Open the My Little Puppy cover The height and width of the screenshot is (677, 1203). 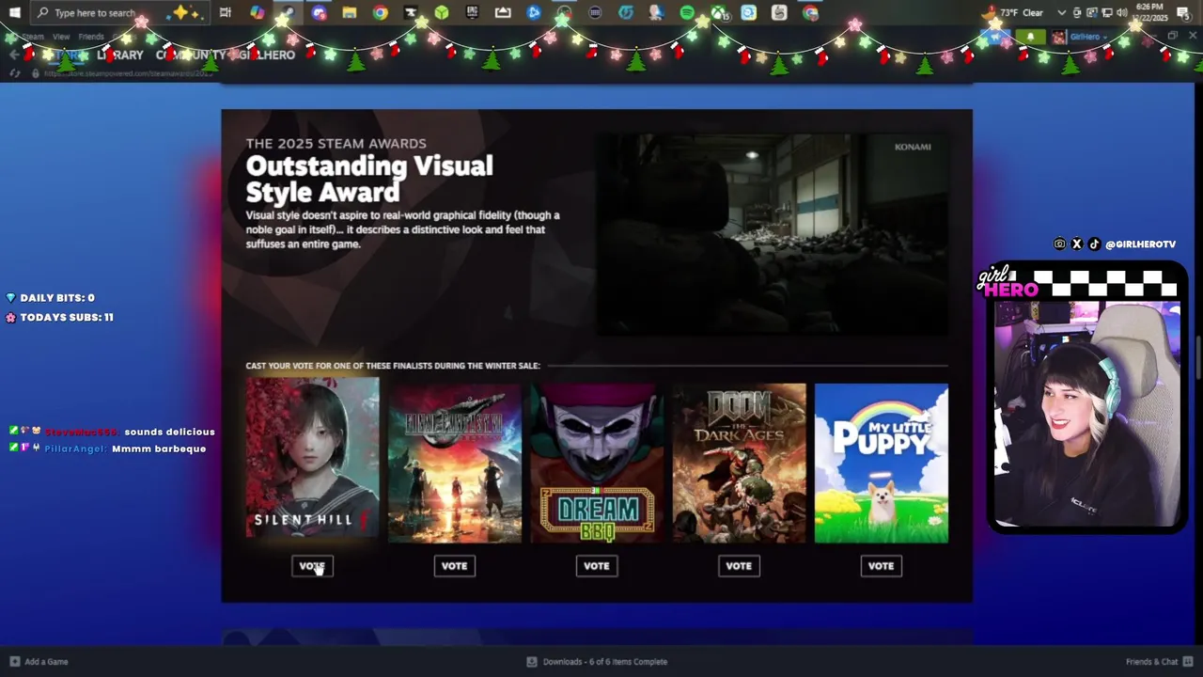pyautogui.click(x=882, y=463)
